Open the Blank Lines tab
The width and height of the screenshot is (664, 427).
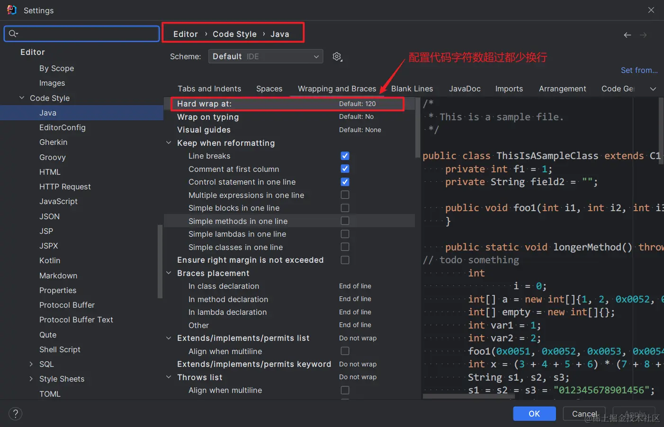coord(412,89)
